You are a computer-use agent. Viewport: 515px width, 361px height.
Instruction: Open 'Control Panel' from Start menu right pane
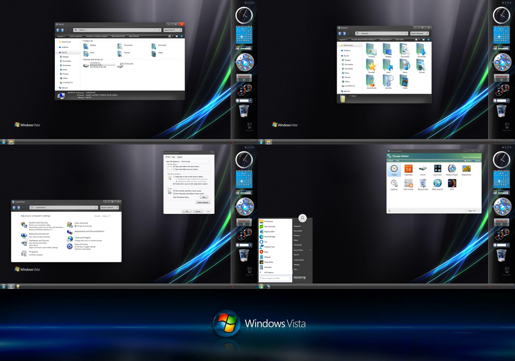click(x=299, y=260)
